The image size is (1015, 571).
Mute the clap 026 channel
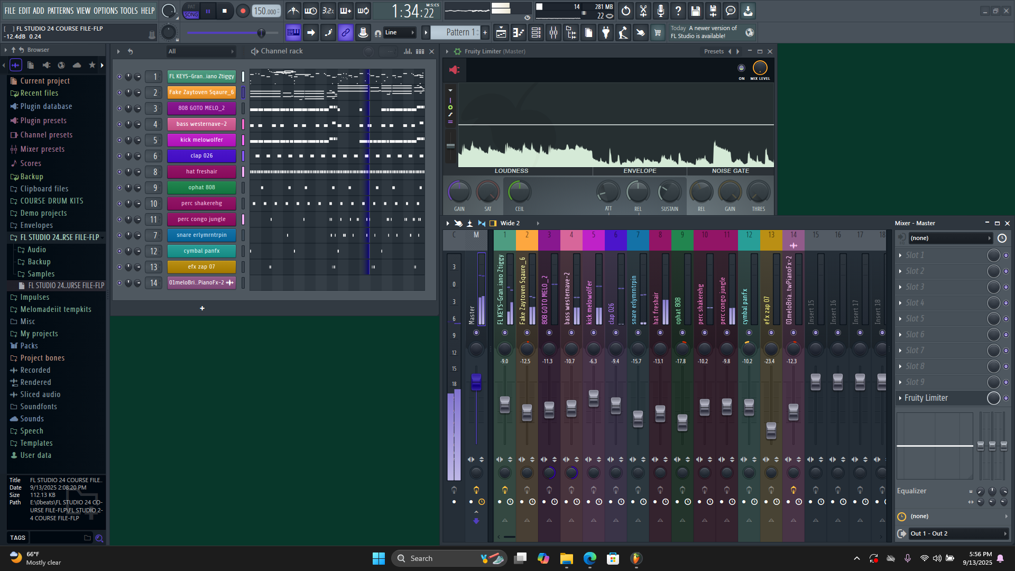pos(119,156)
